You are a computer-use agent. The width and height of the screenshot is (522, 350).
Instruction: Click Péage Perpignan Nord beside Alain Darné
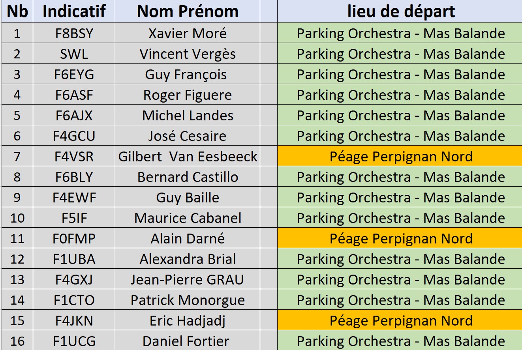(400, 238)
